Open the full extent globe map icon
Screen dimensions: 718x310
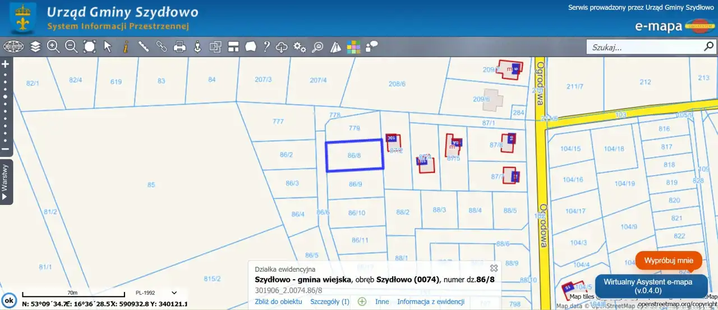(x=13, y=47)
